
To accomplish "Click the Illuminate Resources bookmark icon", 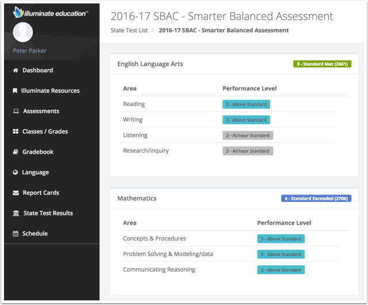I will 15,90.
